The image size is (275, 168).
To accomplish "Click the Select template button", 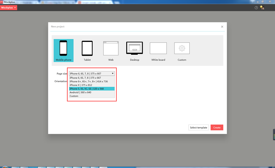I will point(199,128).
